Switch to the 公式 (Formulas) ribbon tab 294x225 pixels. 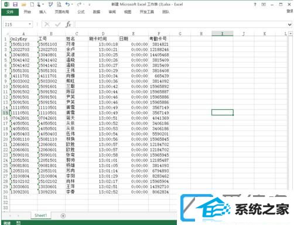click(81, 12)
